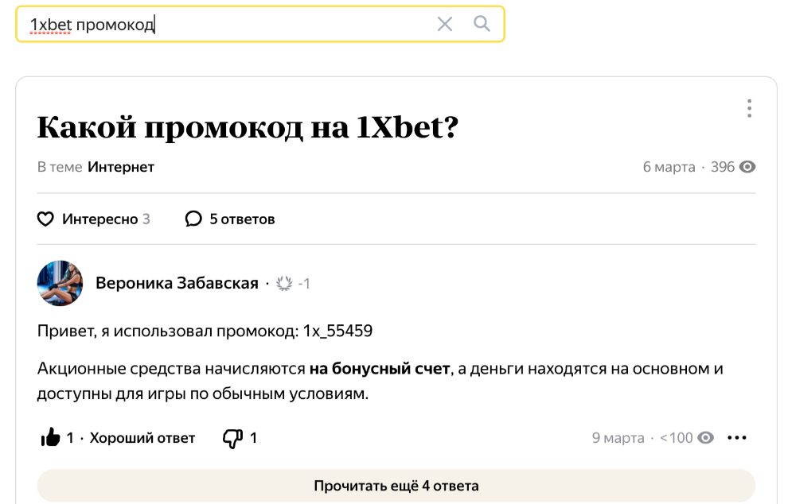Focus the search field containing 1xbet промокод
This screenshot has height=504, width=788.
click(223, 24)
